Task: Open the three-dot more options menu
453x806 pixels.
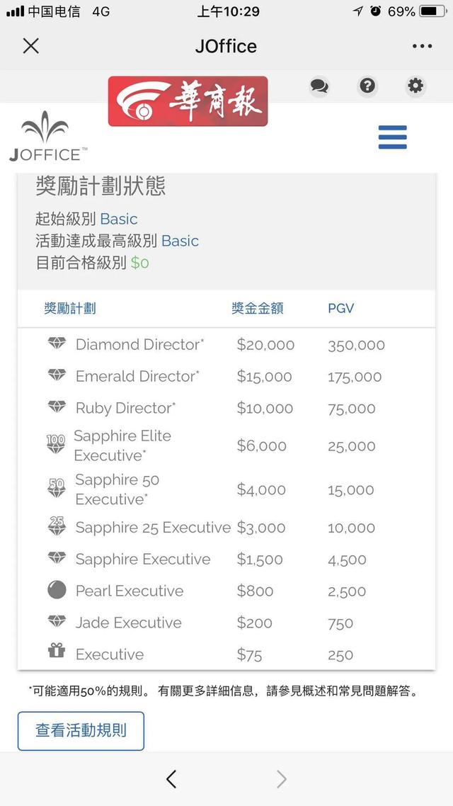Action: [422, 47]
